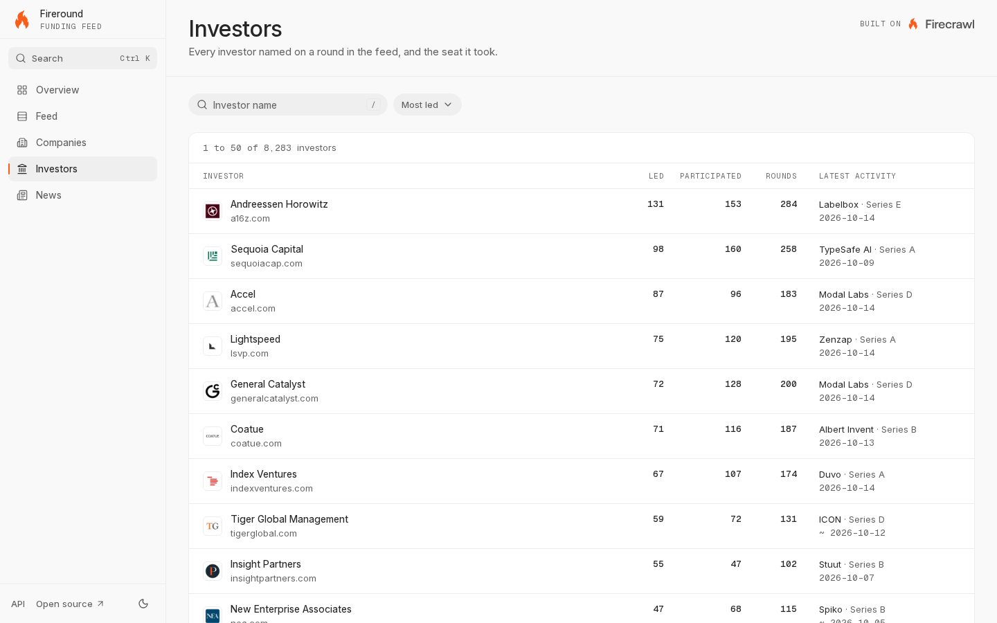Click the Investor column header
997x623 pixels.
(223, 176)
